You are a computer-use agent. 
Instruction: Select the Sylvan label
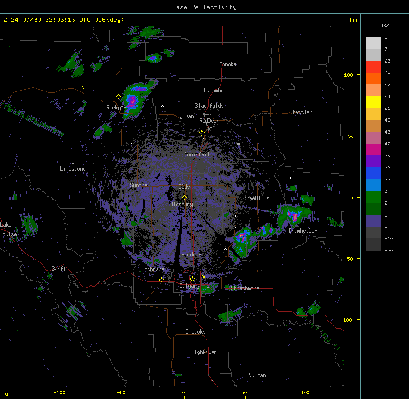point(185,116)
